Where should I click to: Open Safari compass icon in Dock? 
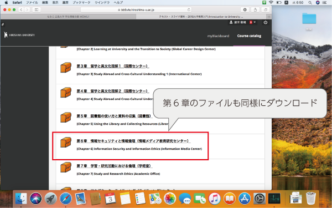click(66, 199)
